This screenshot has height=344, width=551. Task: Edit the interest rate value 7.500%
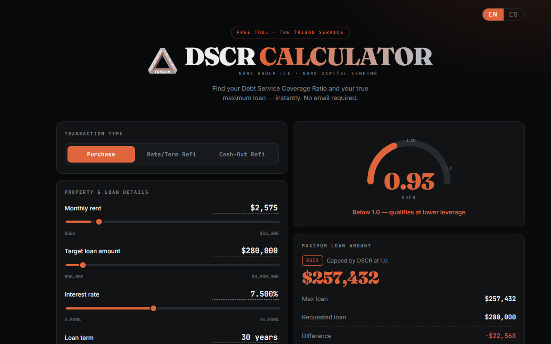[x=245, y=294]
